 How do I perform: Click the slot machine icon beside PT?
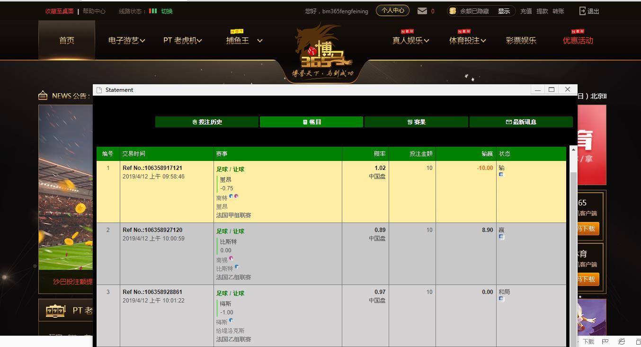pyautogui.click(x=55, y=311)
